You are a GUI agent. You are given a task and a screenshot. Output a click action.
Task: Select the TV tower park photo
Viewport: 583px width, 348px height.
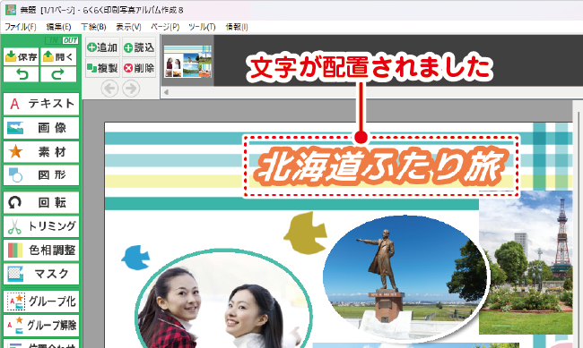click(x=526, y=263)
